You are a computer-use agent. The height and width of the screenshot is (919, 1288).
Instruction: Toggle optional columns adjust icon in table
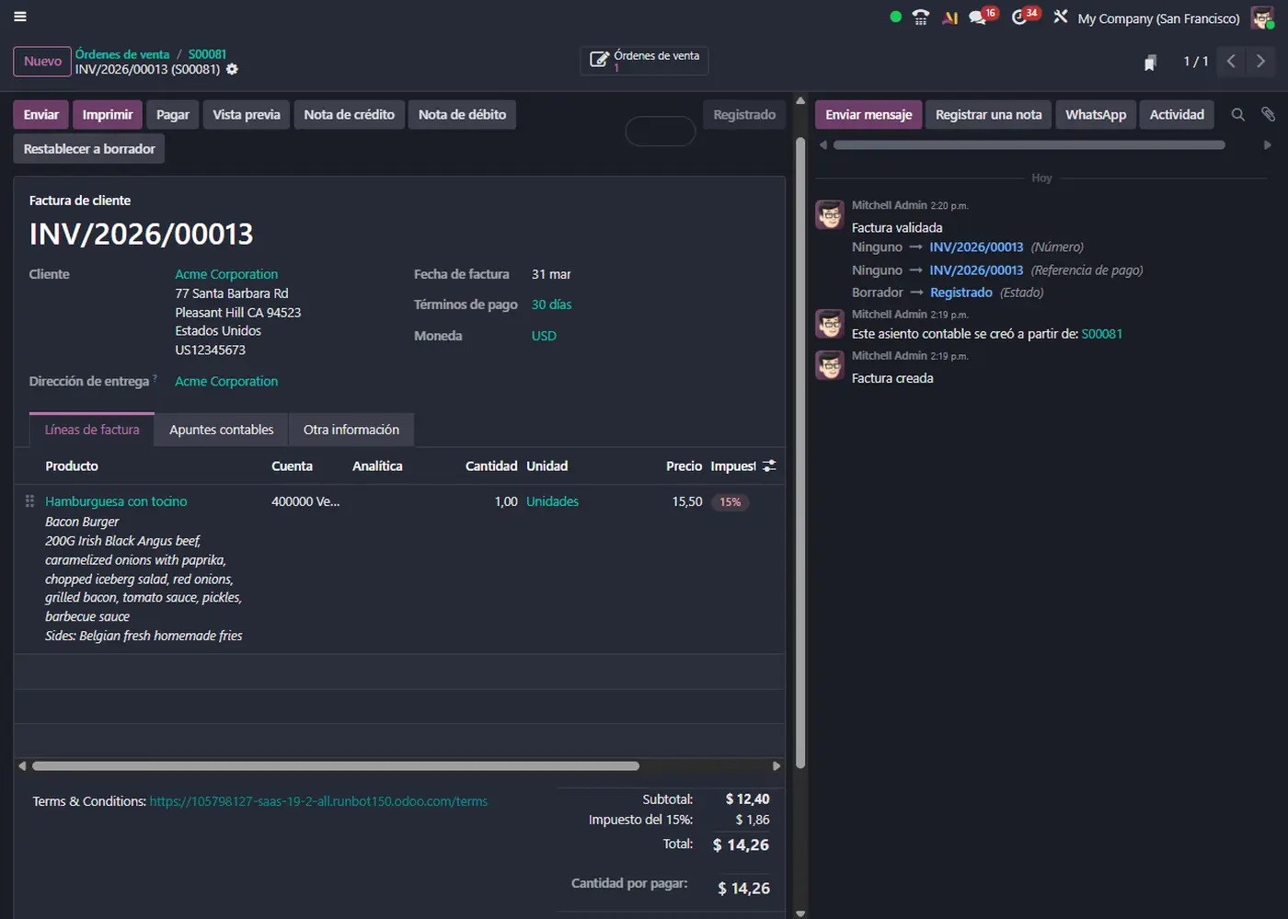tap(769, 466)
